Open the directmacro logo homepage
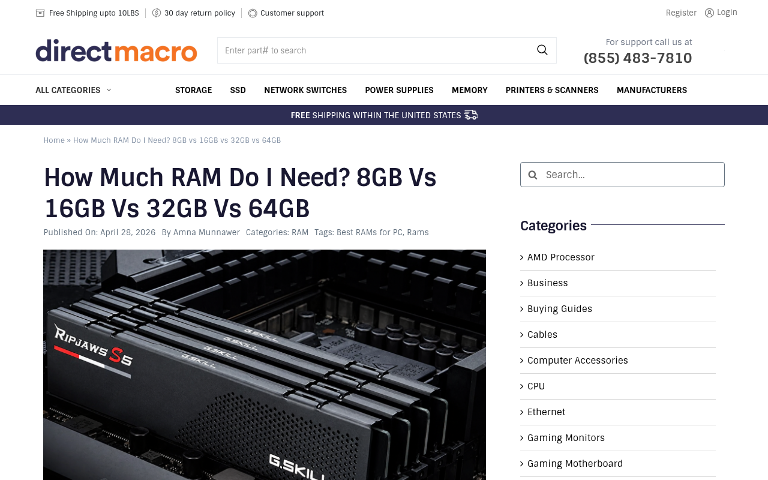768x480 pixels. (116, 50)
